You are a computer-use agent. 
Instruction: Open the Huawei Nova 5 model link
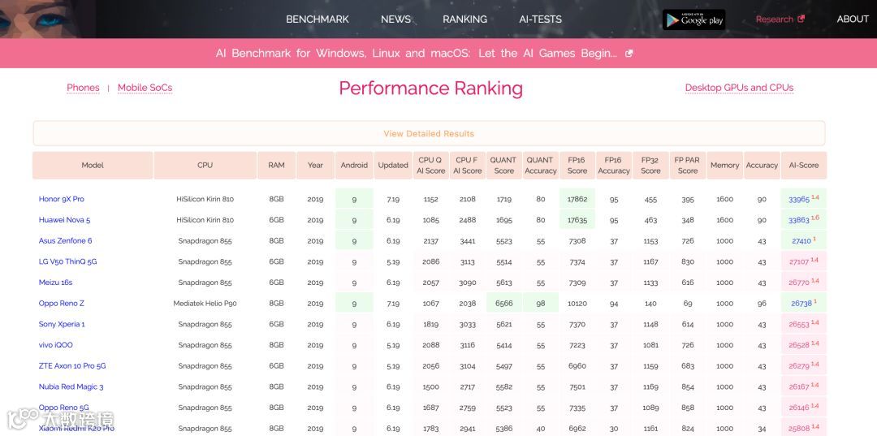(64, 220)
